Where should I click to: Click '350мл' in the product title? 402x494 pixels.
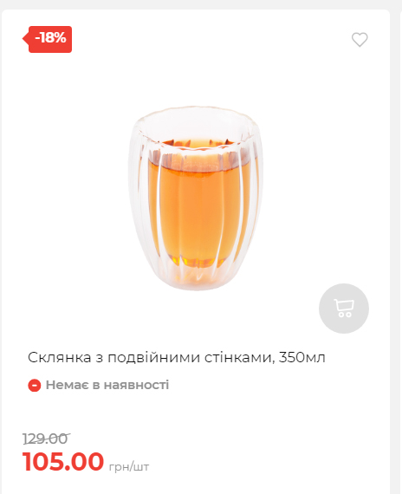click(301, 358)
